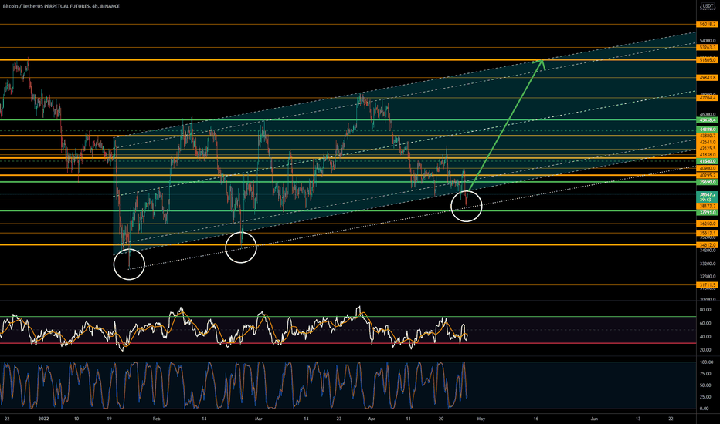Select the green 44388.0 price label
Viewport: 720px width, 424px height.
click(708, 130)
